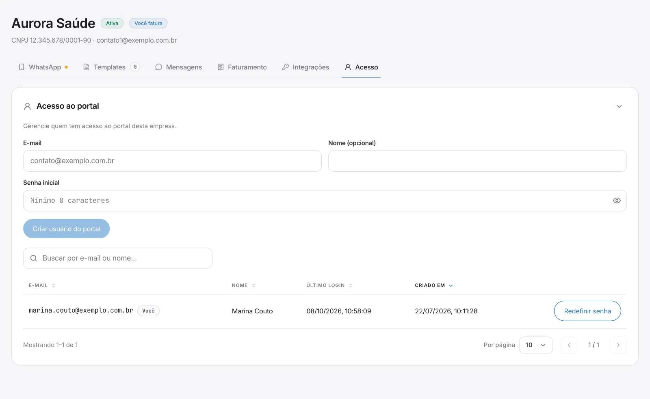
Task: Click the templates count badge 6
Action: tap(135, 67)
